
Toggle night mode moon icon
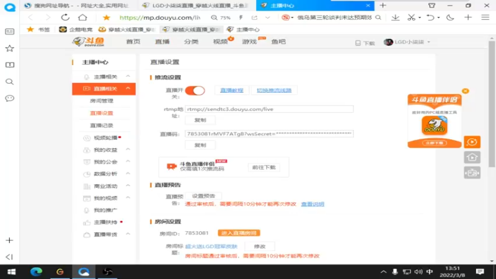click(x=450, y=17)
